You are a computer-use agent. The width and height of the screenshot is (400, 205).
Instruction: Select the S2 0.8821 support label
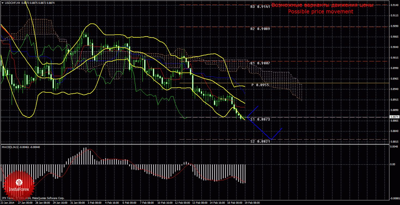click(260, 141)
